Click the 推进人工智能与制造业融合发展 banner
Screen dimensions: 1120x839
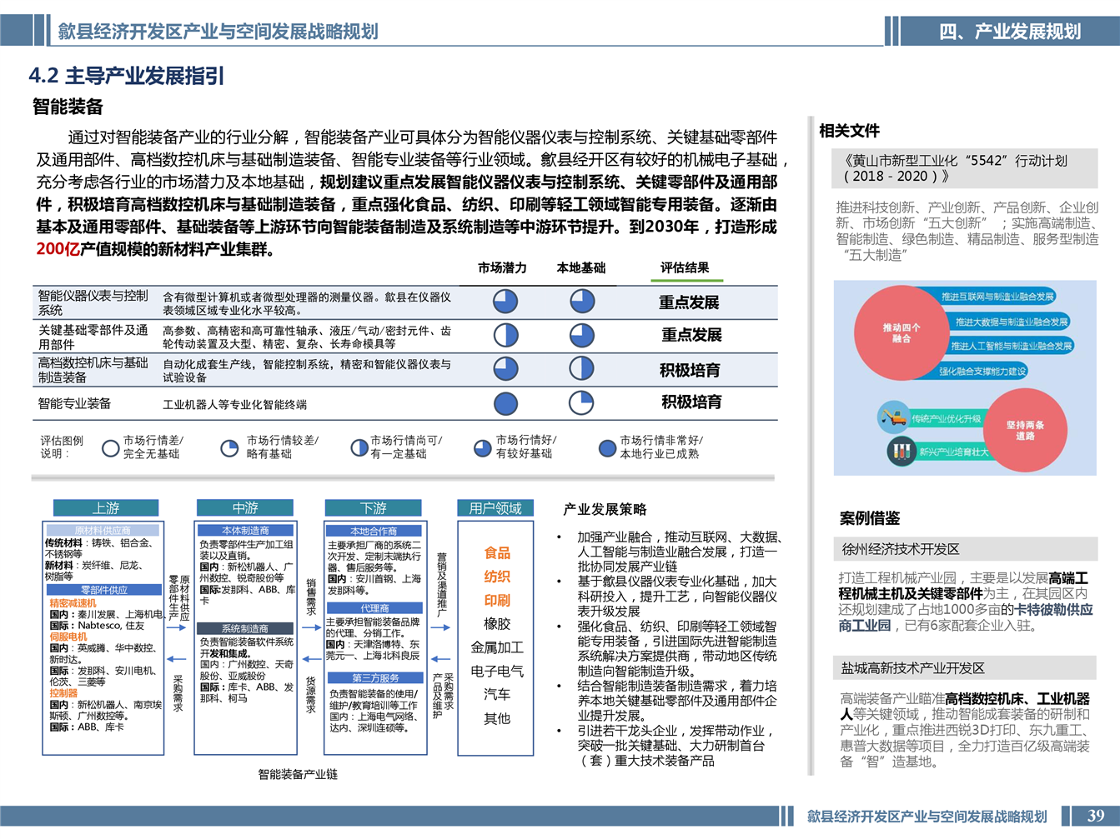pyautogui.click(x=1011, y=346)
